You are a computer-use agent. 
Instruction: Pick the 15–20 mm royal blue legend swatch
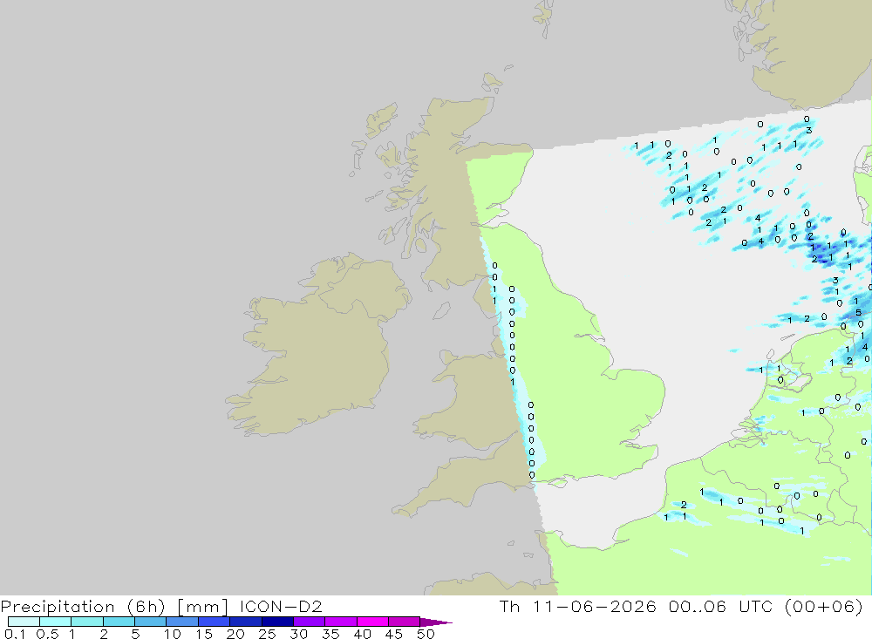[215, 622]
